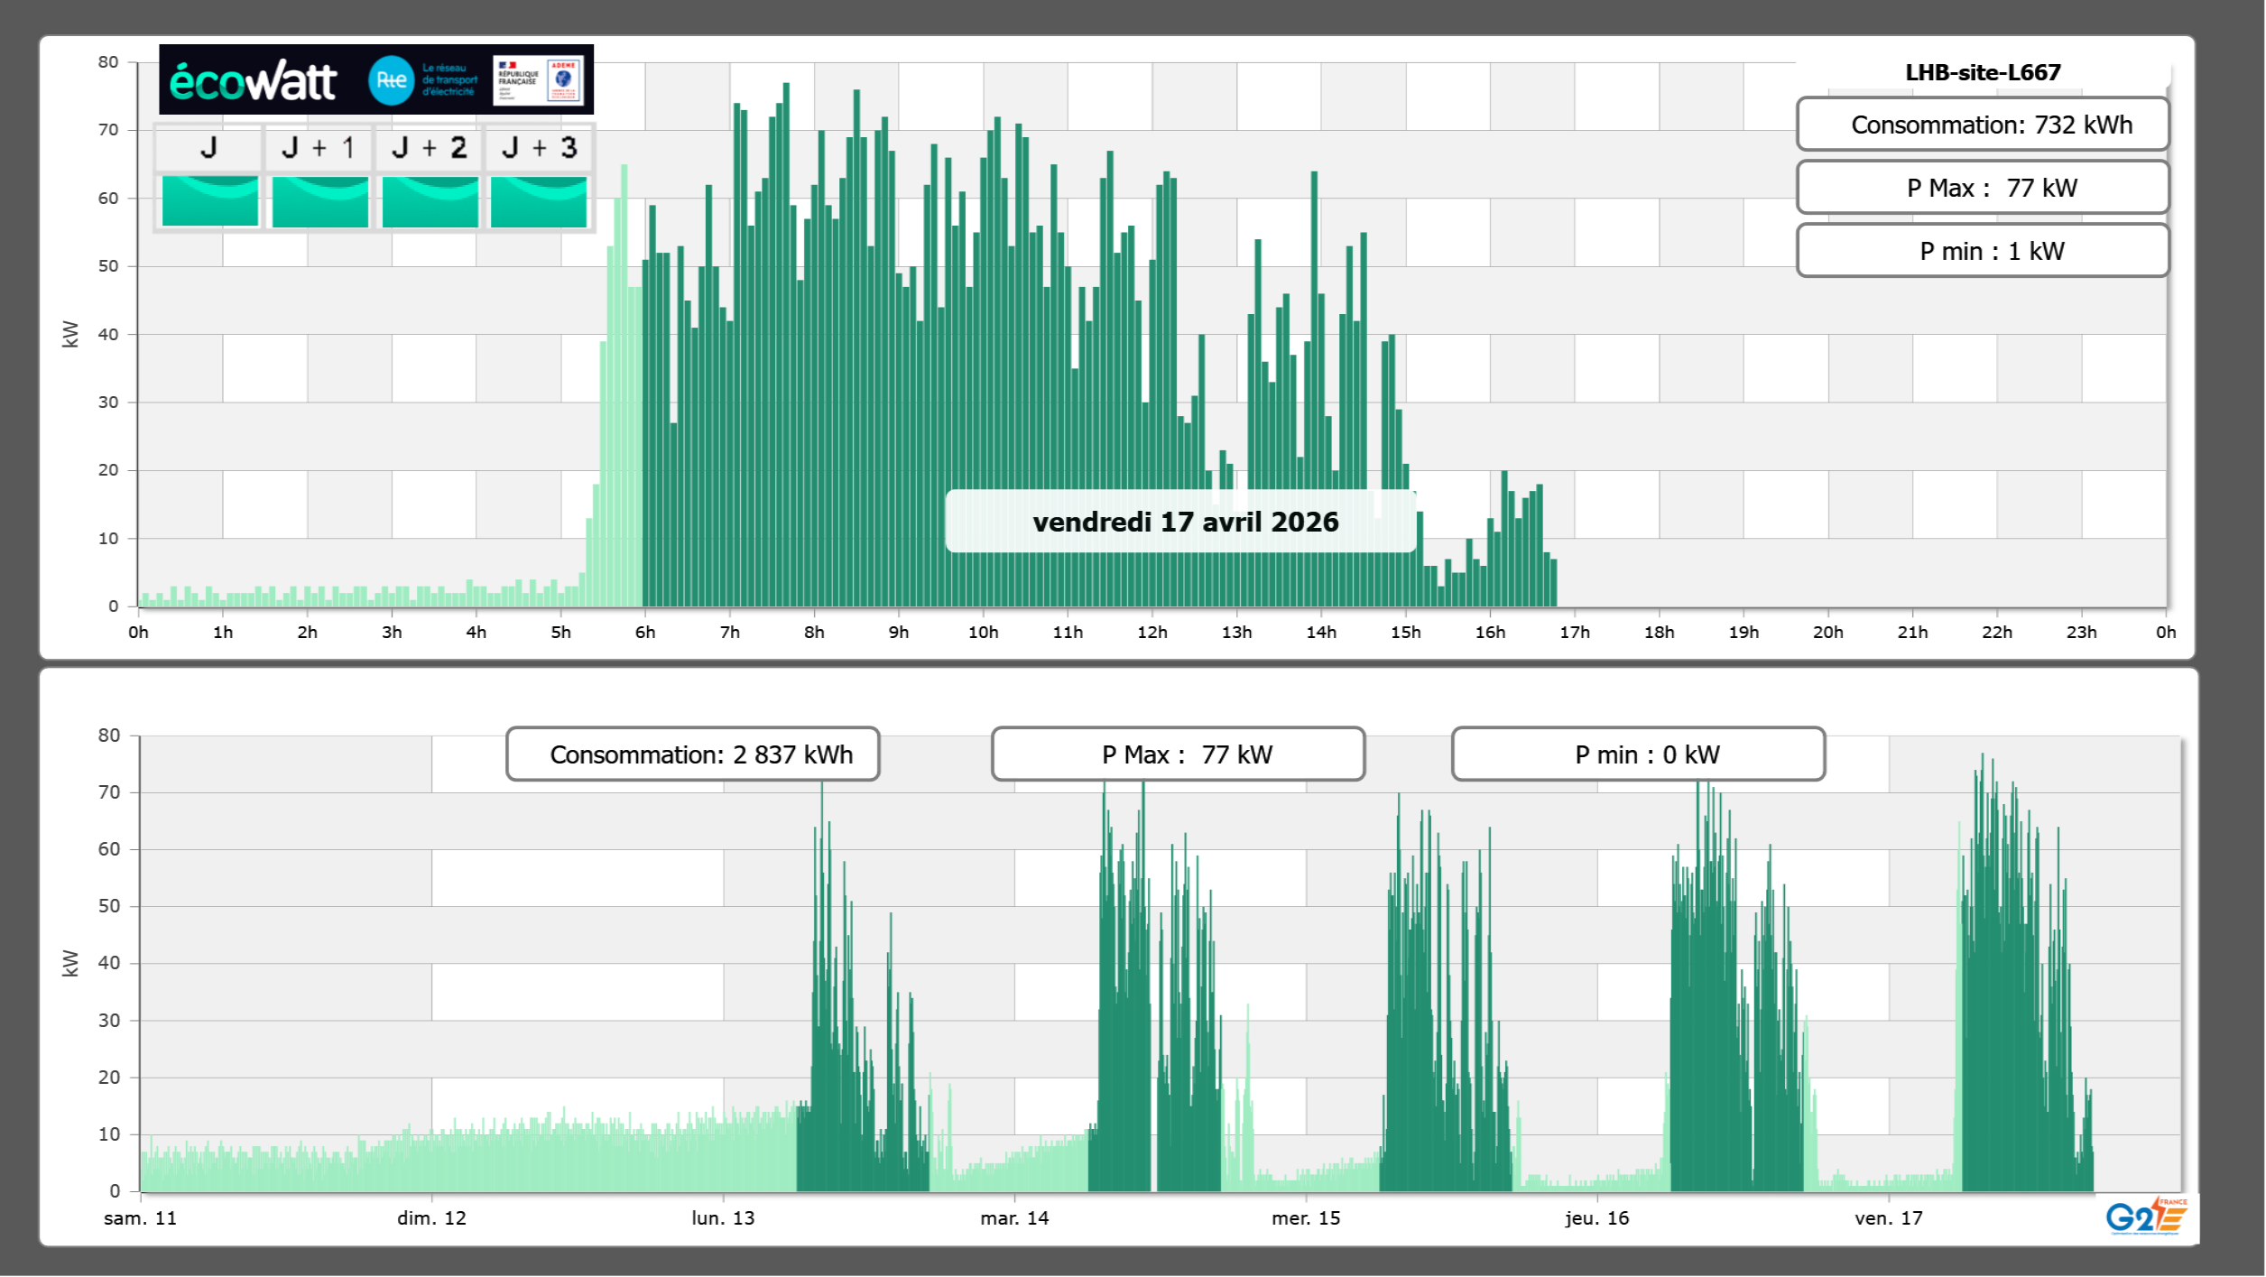
Task: Click the vendredi 17 avril 2026 label
Action: tap(1182, 522)
